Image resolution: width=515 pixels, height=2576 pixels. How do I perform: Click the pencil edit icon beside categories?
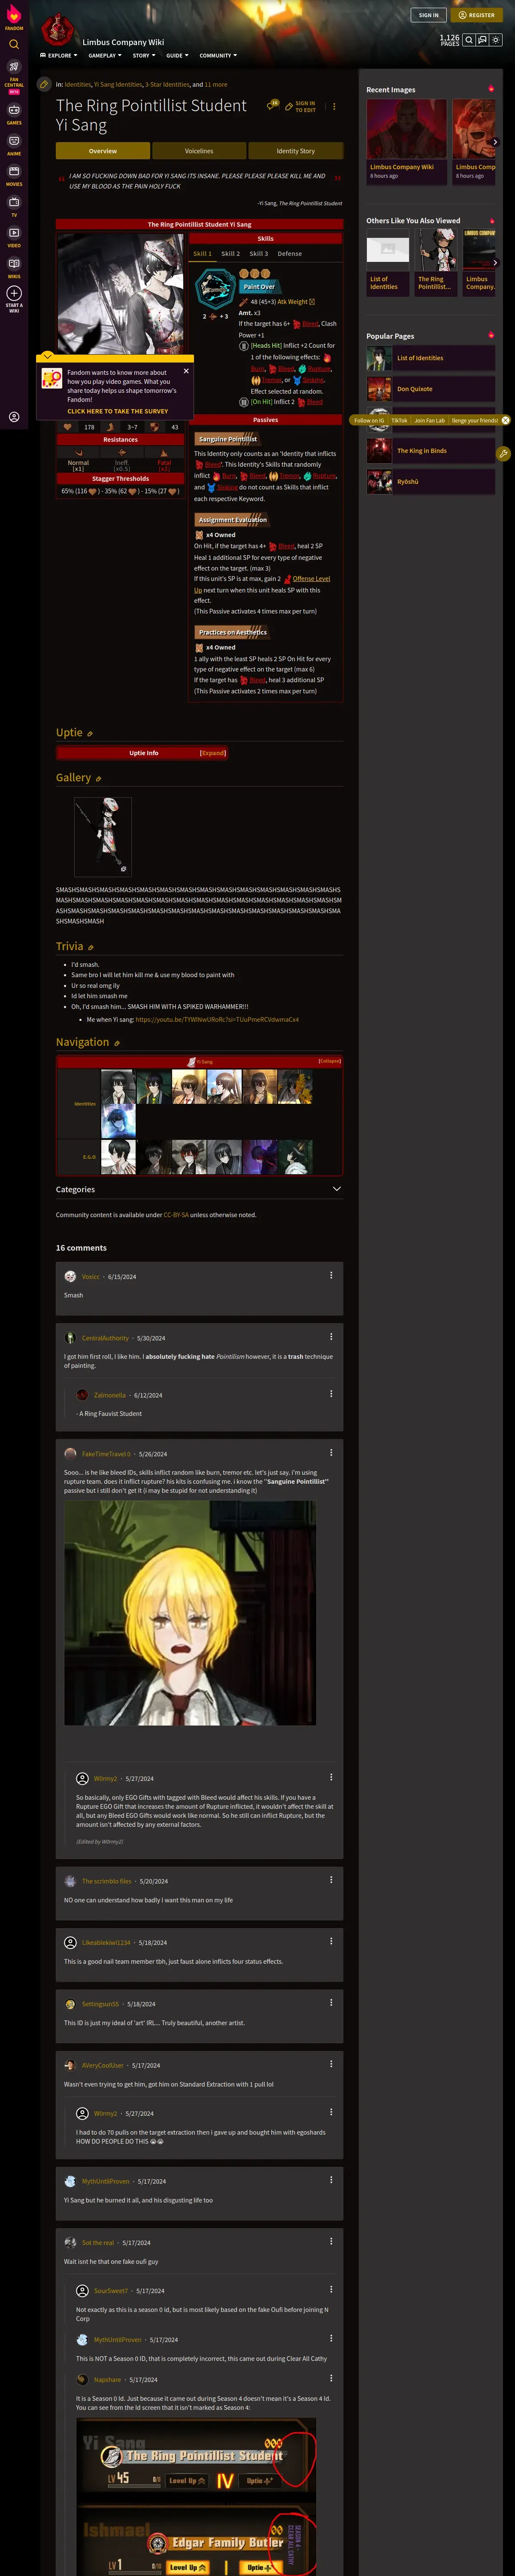[x=44, y=84]
